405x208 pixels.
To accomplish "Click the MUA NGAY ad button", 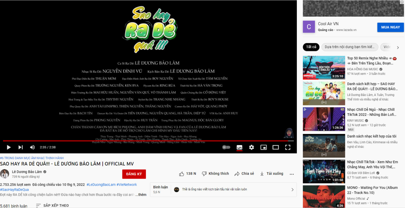I will [390, 27].
